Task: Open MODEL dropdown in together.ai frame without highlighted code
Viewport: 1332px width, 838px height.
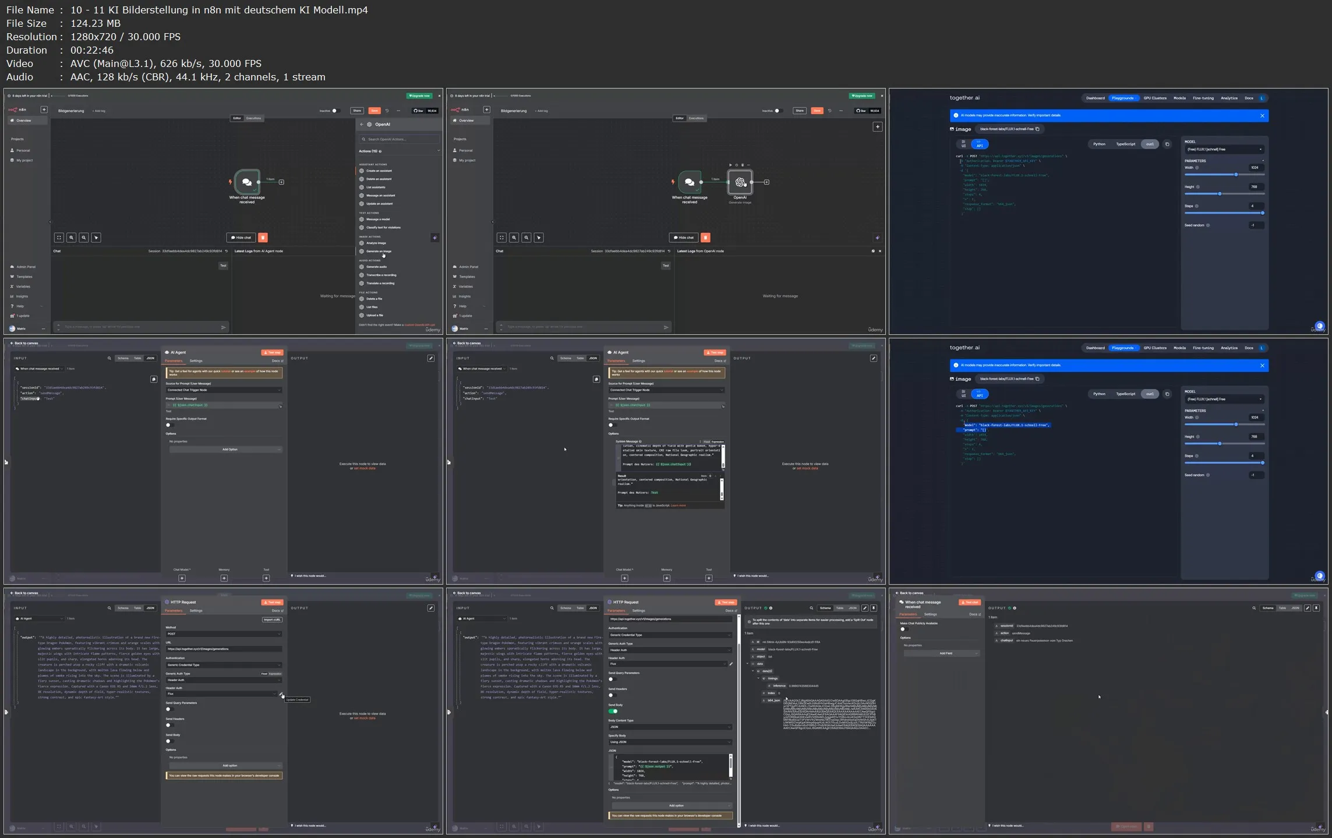Action: click(x=1224, y=150)
